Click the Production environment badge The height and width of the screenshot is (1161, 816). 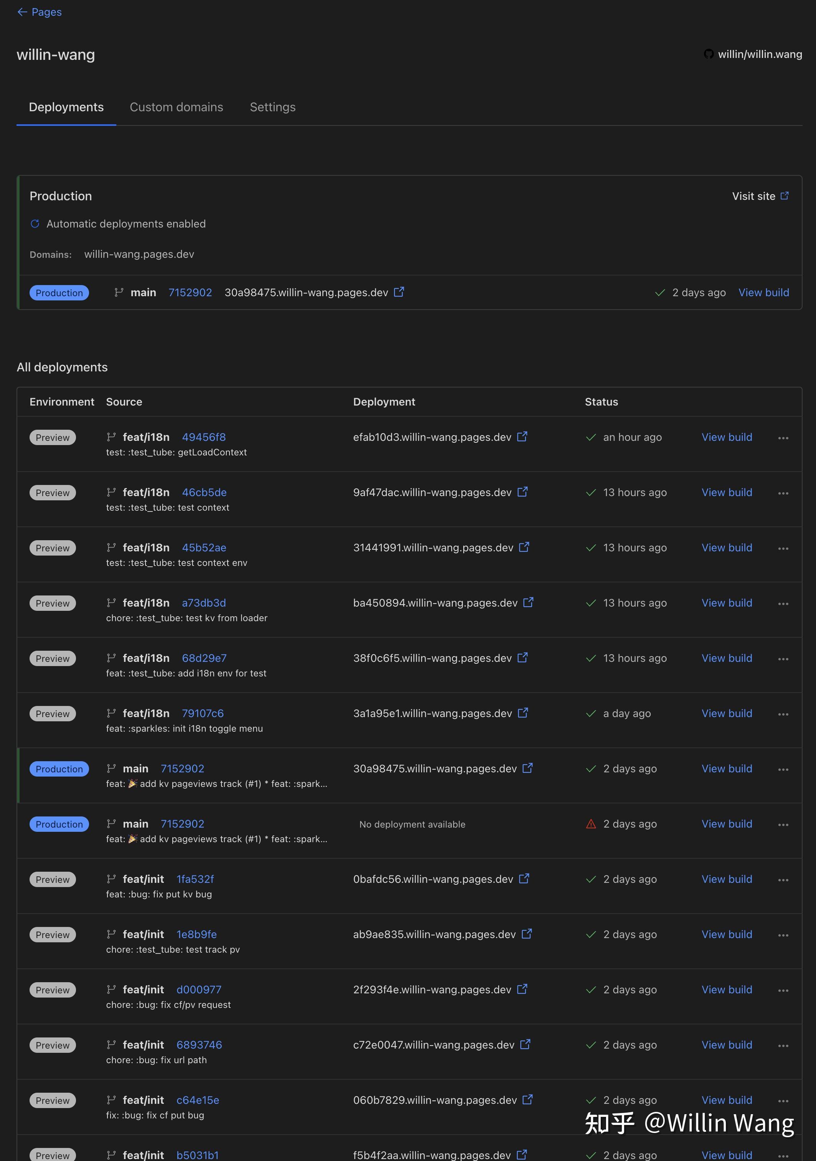point(59,769)
